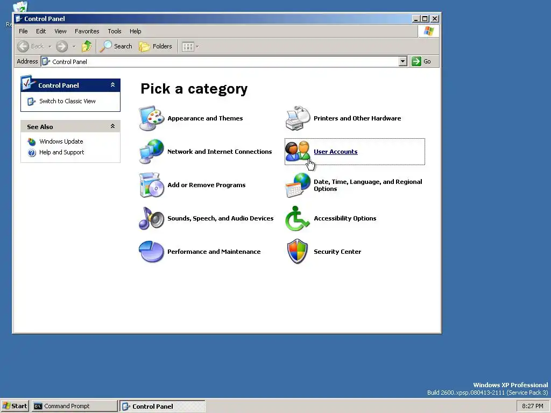Open the Back history dropdown arrow

pos(50,46)
